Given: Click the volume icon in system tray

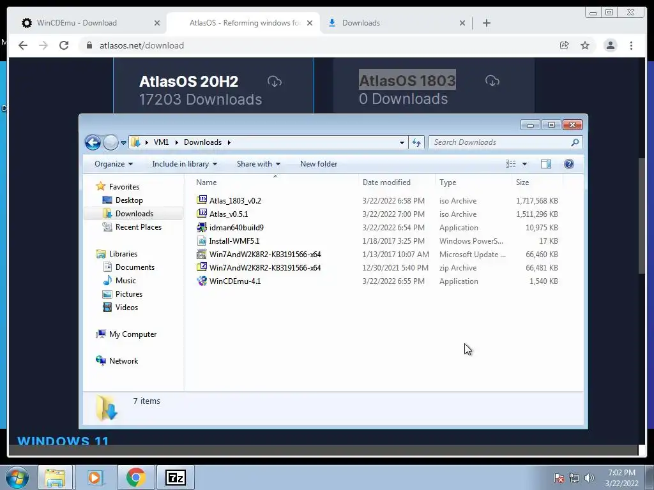Looking at the screenshot, I should click(589, 478).
